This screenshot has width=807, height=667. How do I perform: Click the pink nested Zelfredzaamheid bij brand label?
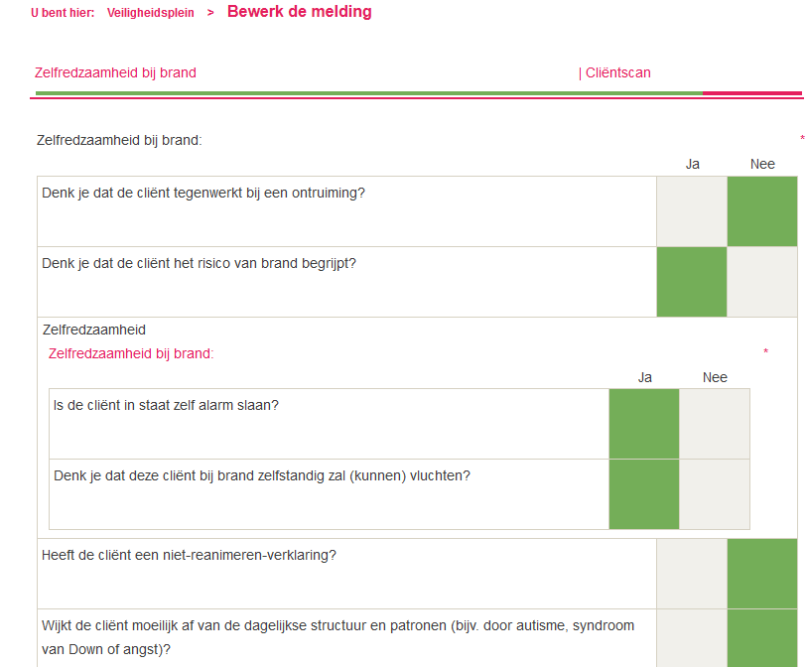tap(131, 353)
